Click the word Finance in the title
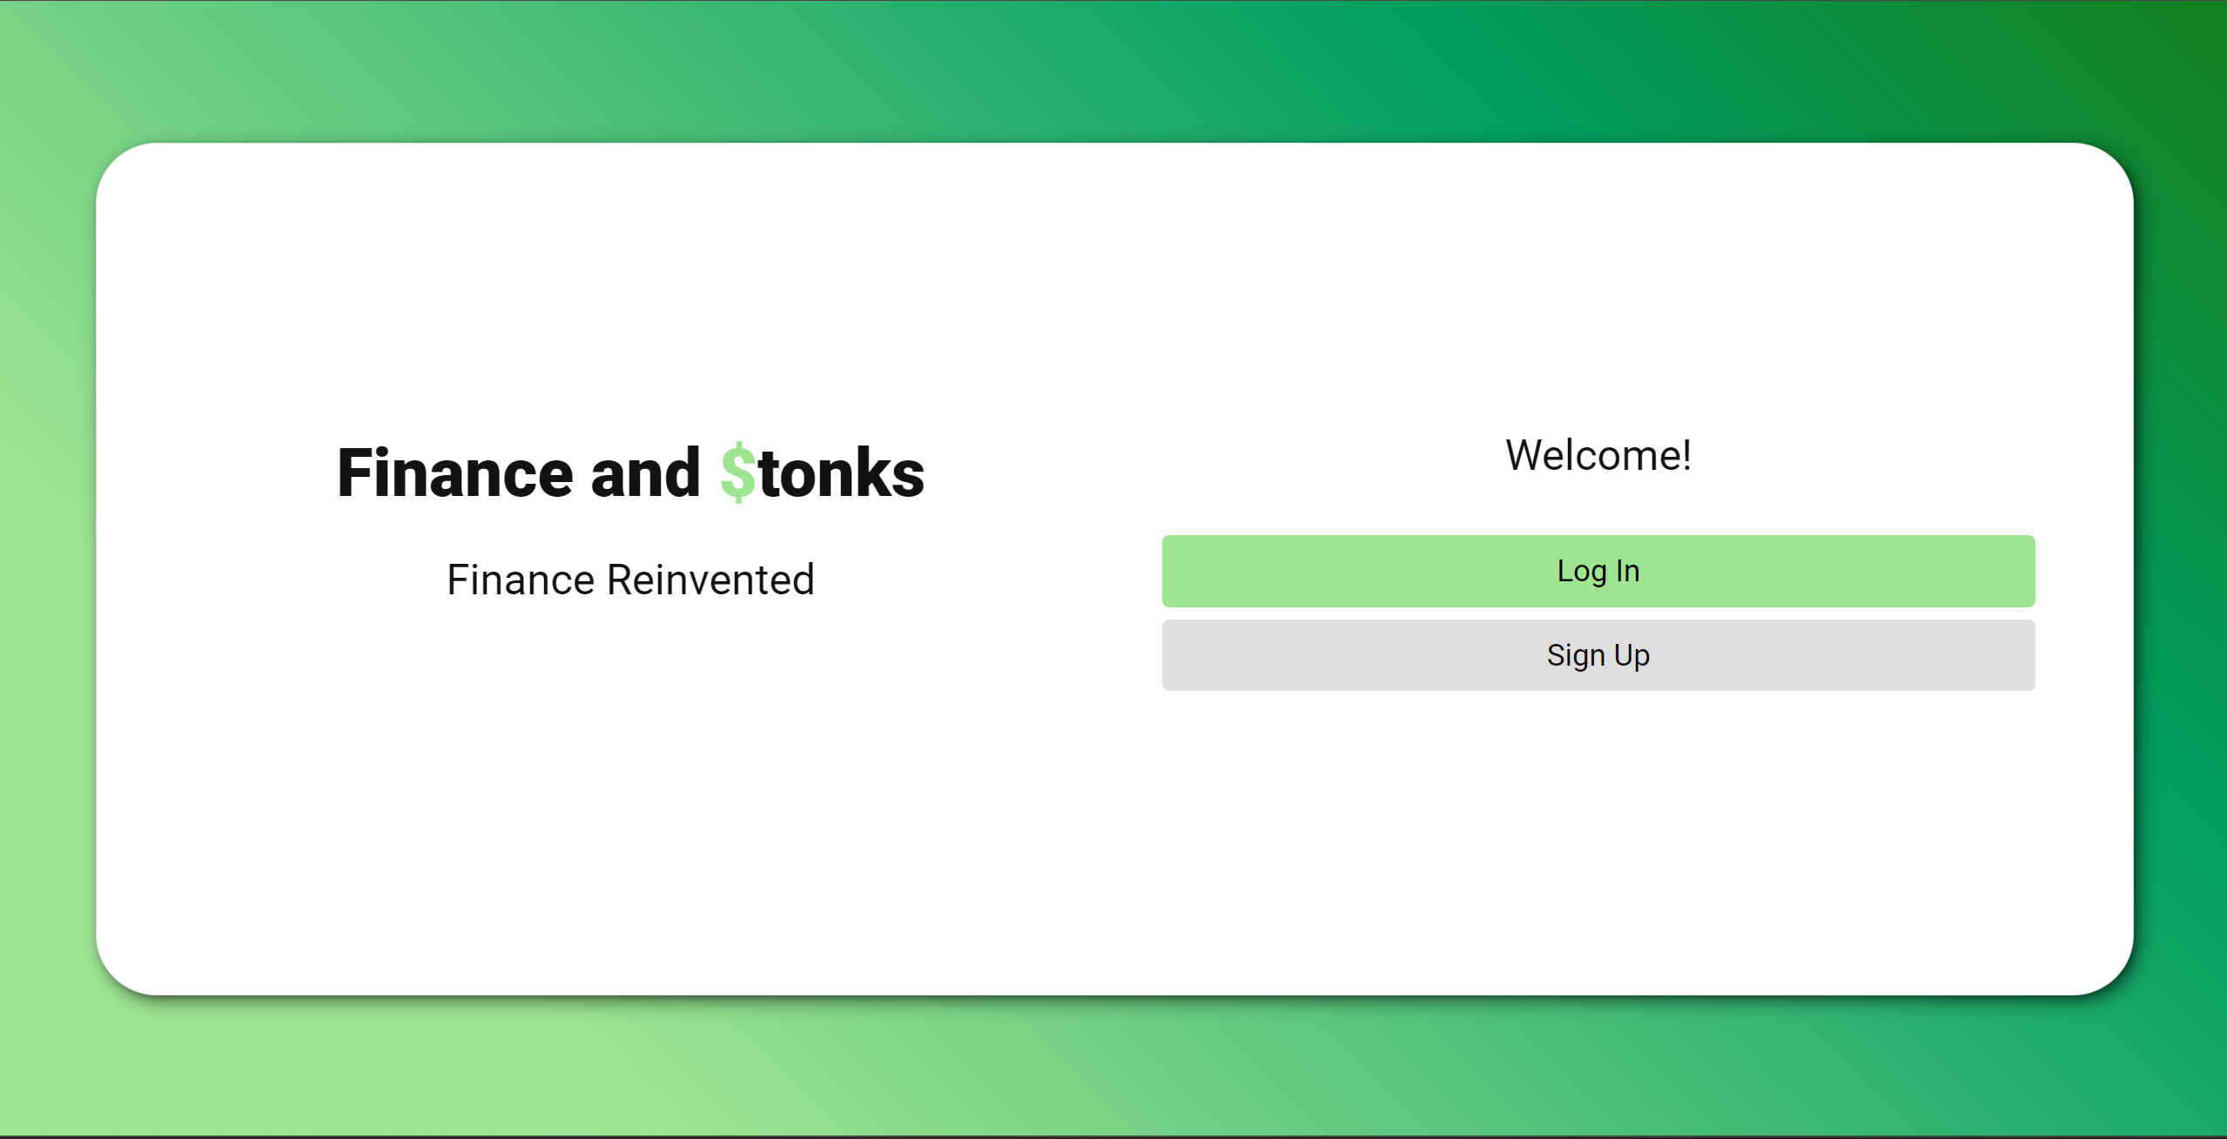Image resolution: width=2227 pixels, height=1139 pixels. click(x=454, y=472)
